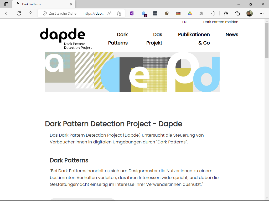
Task: Open the OneNote Web Clipper extension
Action: tap(132, 13)
